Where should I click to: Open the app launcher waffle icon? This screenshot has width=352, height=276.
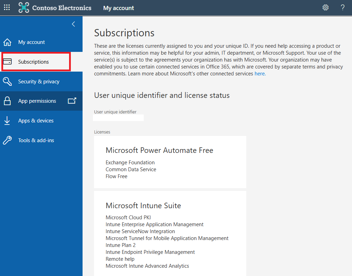7,8
